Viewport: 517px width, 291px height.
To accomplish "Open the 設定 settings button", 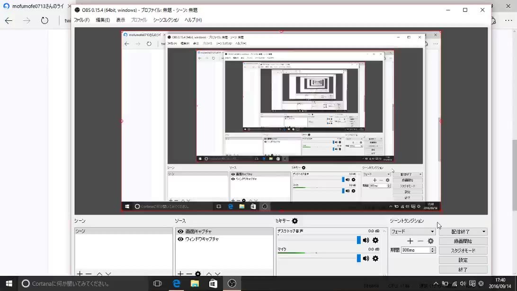I will point(463,260).
